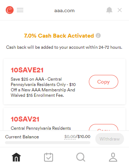Image resolution: width=129 pixels, height=167 pixels.
Task: Open notifications bell
Action: tap(109, 10)
